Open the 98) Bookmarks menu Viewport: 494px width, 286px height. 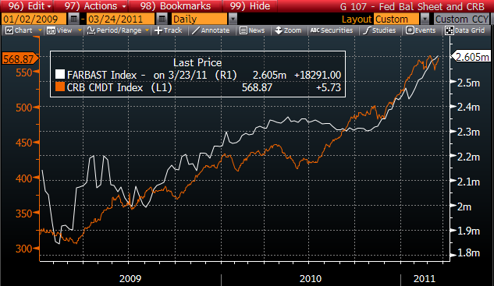[x=175, y=6]
